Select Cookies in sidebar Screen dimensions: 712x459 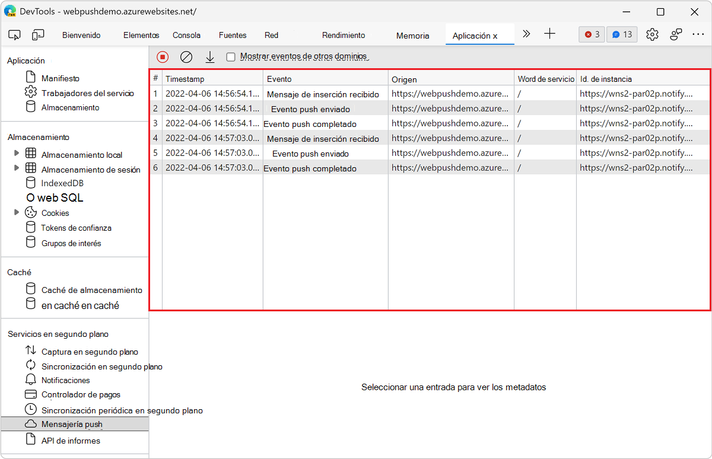pos(55,213)
